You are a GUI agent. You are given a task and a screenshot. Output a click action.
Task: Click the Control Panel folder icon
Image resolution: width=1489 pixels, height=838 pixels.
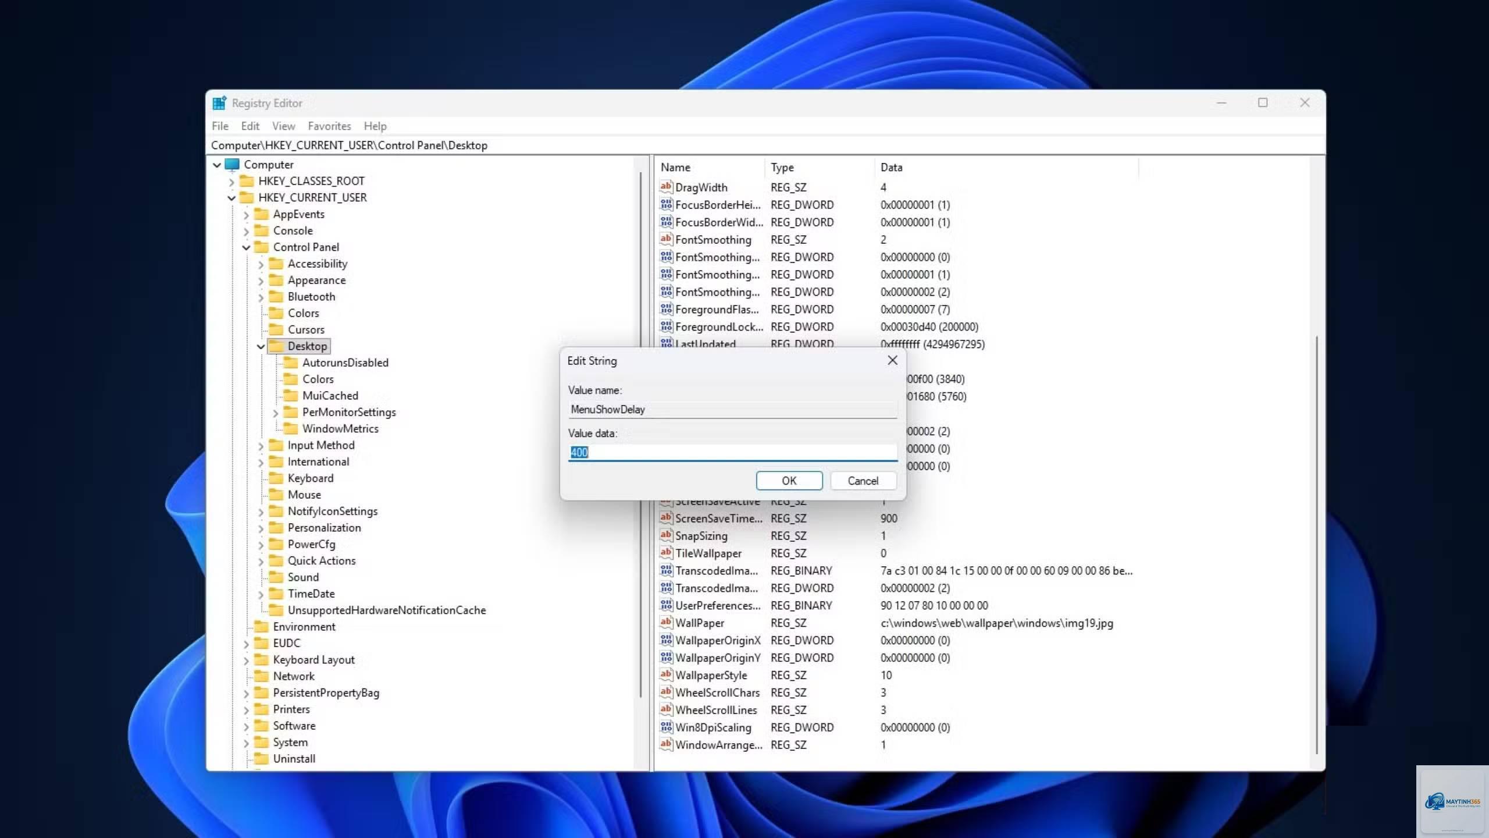click(261, 247)
